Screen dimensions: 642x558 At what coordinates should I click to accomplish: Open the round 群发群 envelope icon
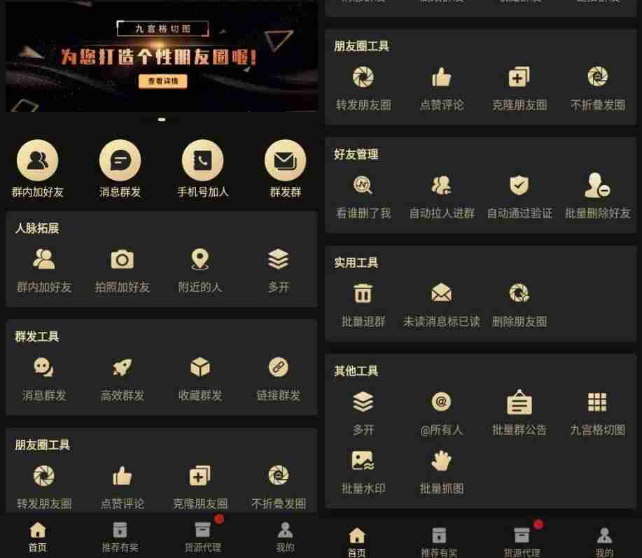coord(286,160)
